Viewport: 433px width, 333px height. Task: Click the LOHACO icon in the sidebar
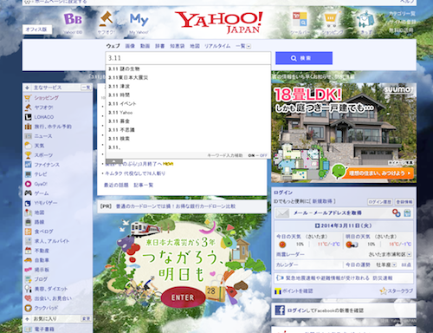coord(28,117)
